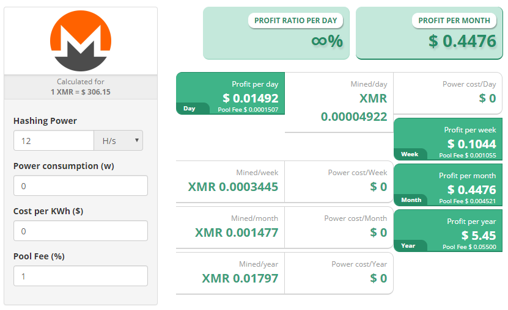This screenshot has width=508, height=310.
Task: Click the Profit per day value $ 0.01492
Action: coord(251,98)
